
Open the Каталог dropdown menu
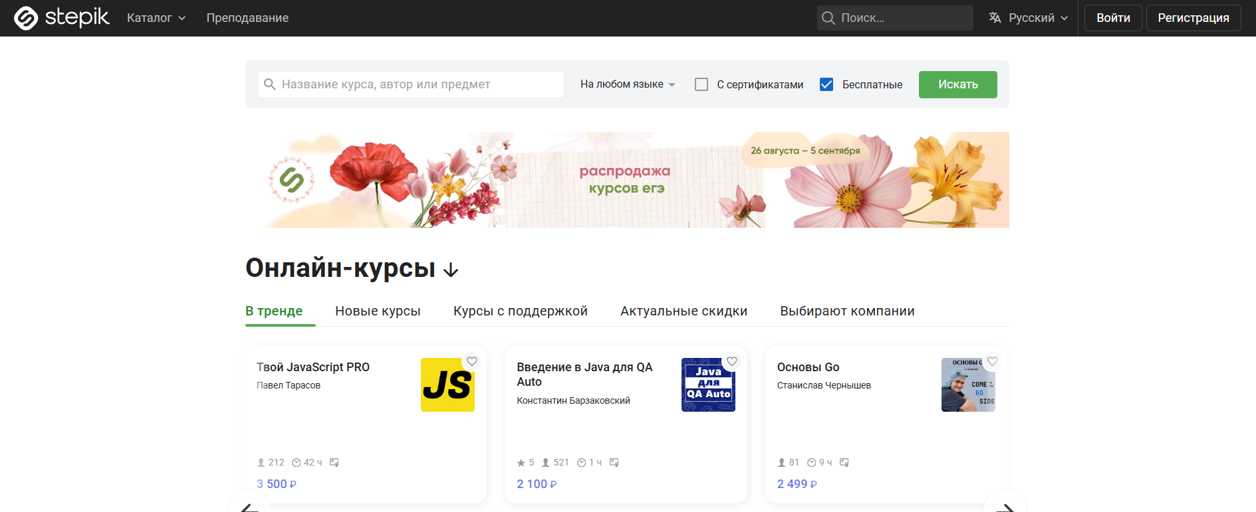coord(156,18)
